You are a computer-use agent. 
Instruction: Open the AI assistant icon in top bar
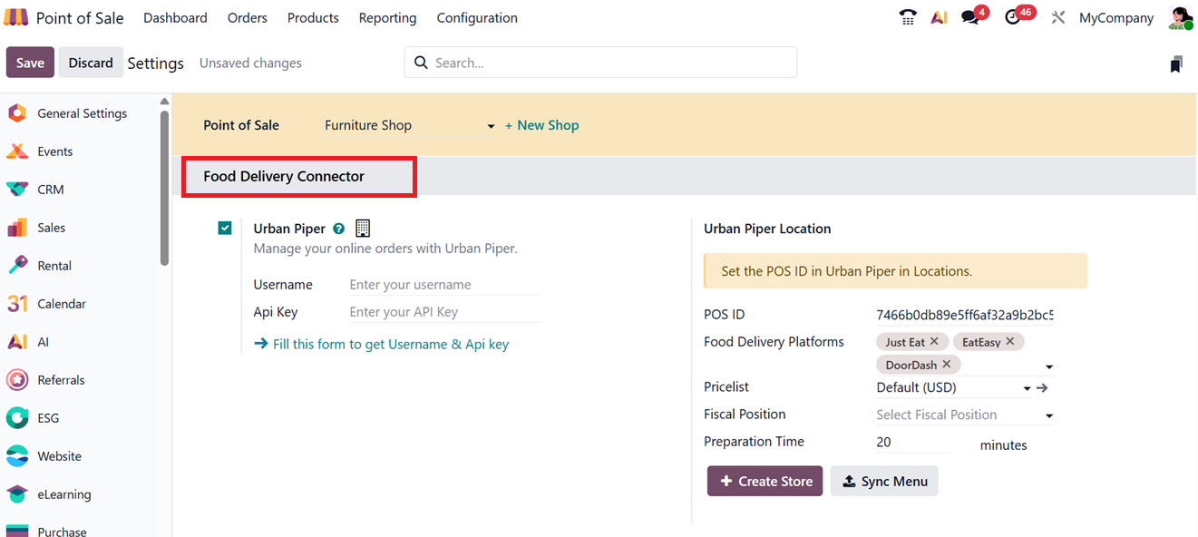(939, 18)
